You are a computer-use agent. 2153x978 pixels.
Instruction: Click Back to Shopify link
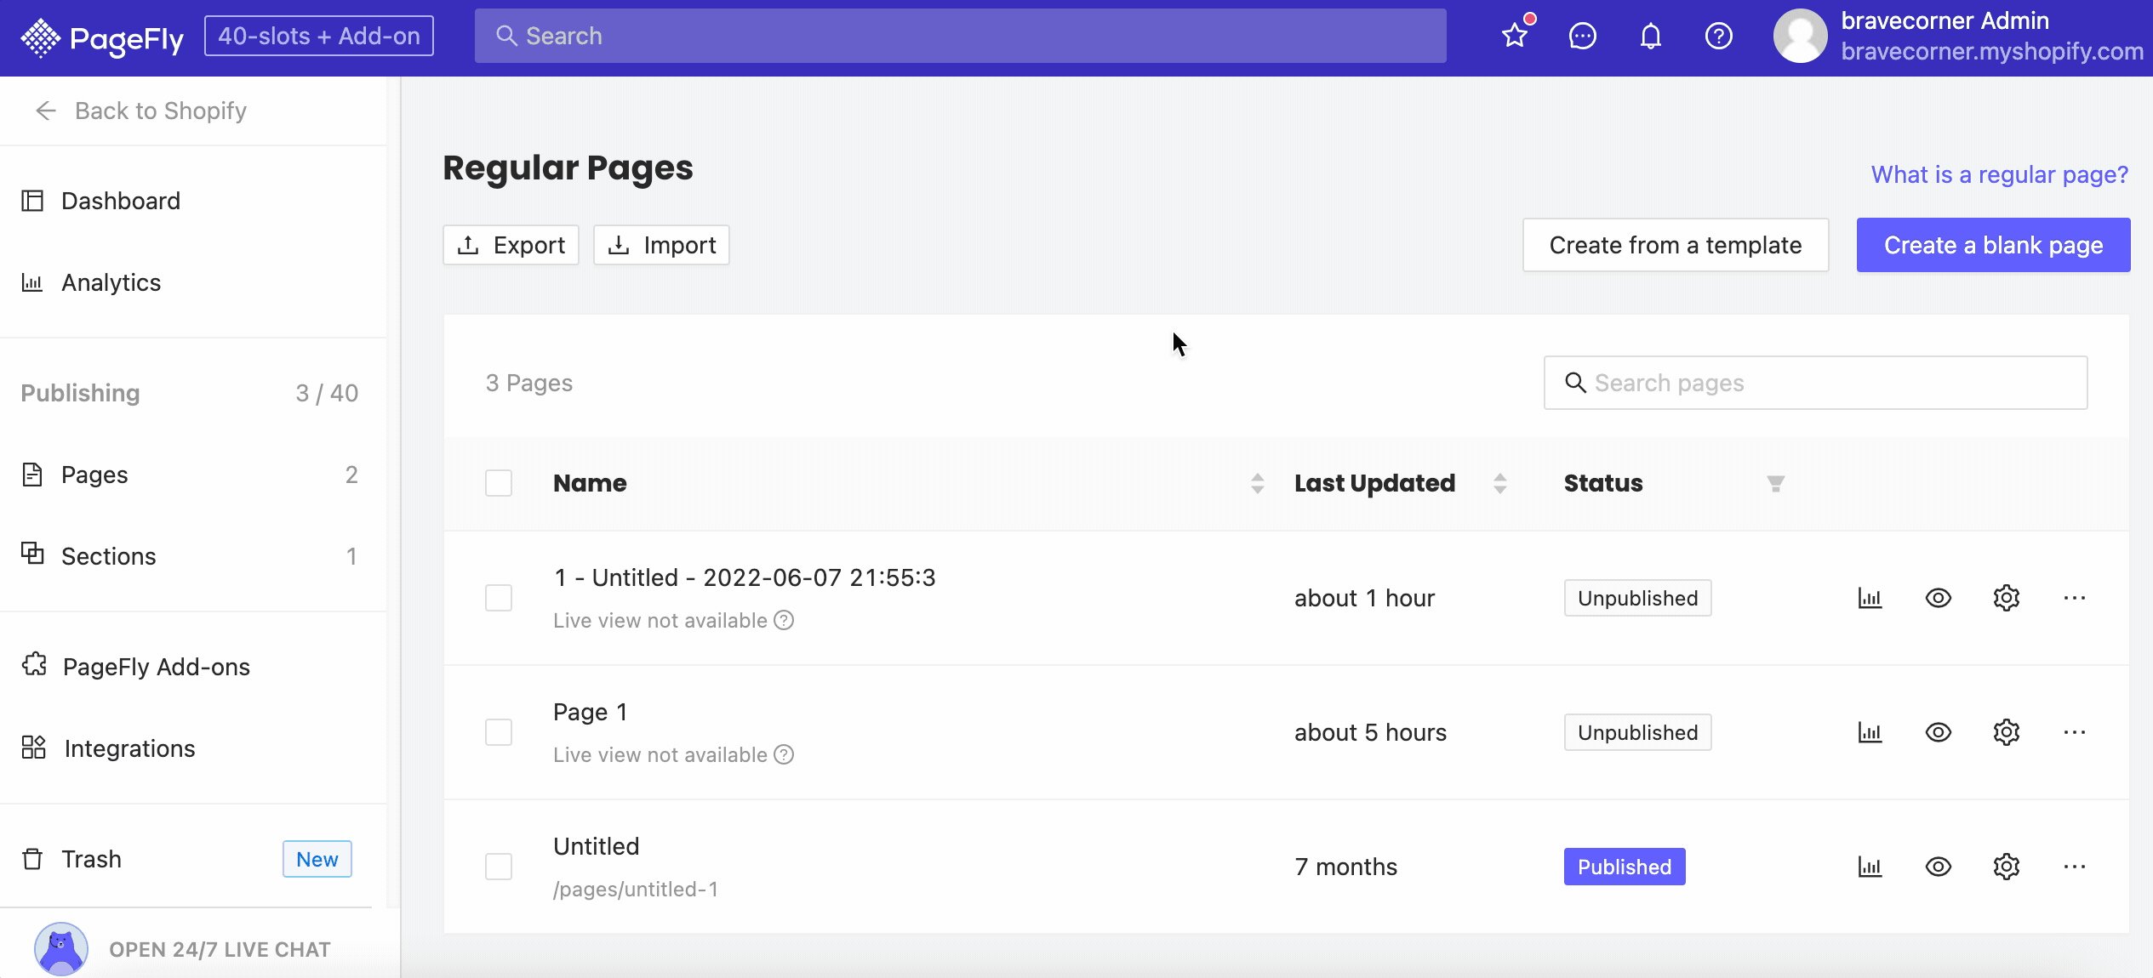point(161,111)
